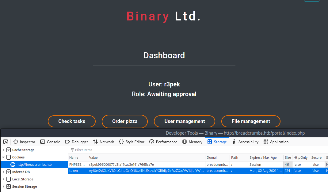Select the PHPSESSID cookie row
The height and width of the screenshot is (192, 328).
coord(138,165)
